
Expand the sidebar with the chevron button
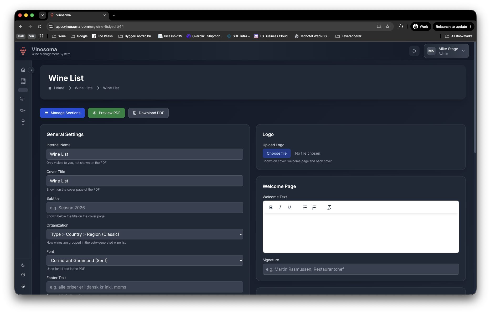[31, 70]
